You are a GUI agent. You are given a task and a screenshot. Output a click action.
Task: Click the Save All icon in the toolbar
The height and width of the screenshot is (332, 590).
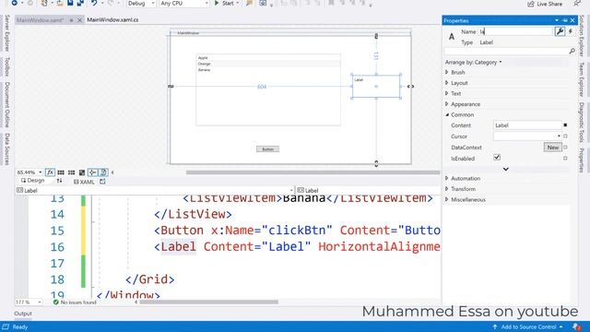tap(80, 3)
